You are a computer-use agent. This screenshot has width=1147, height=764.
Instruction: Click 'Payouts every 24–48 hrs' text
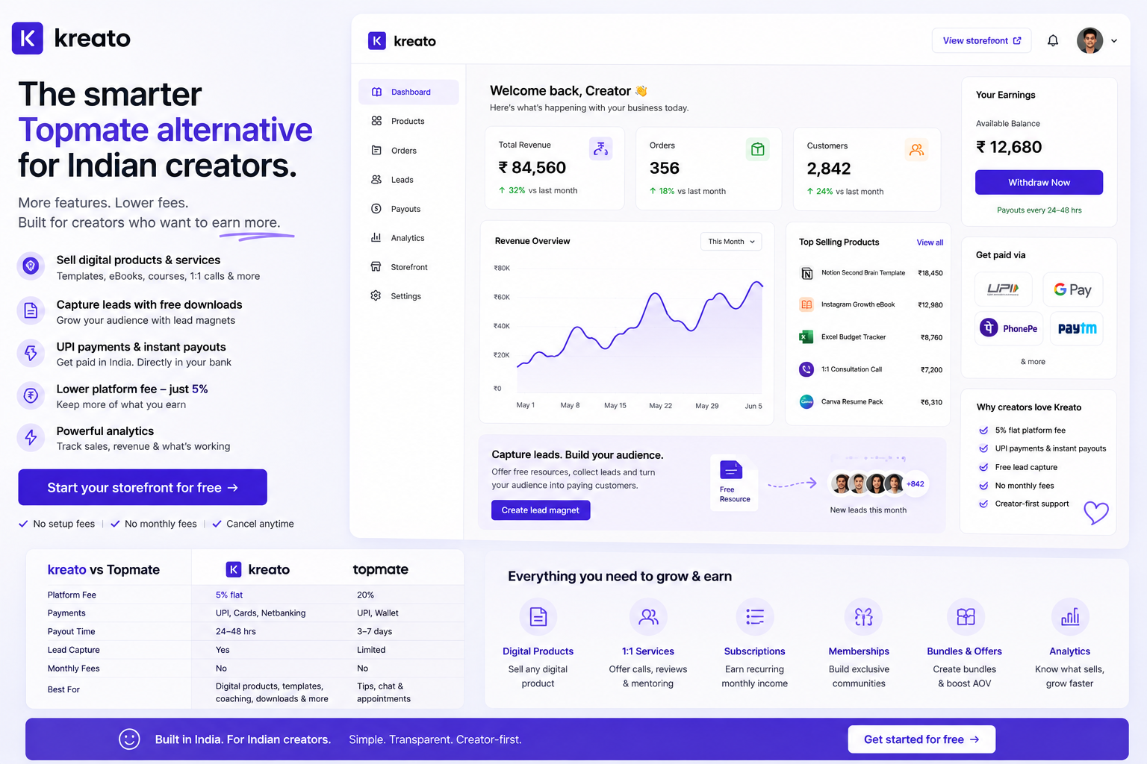1039,210
